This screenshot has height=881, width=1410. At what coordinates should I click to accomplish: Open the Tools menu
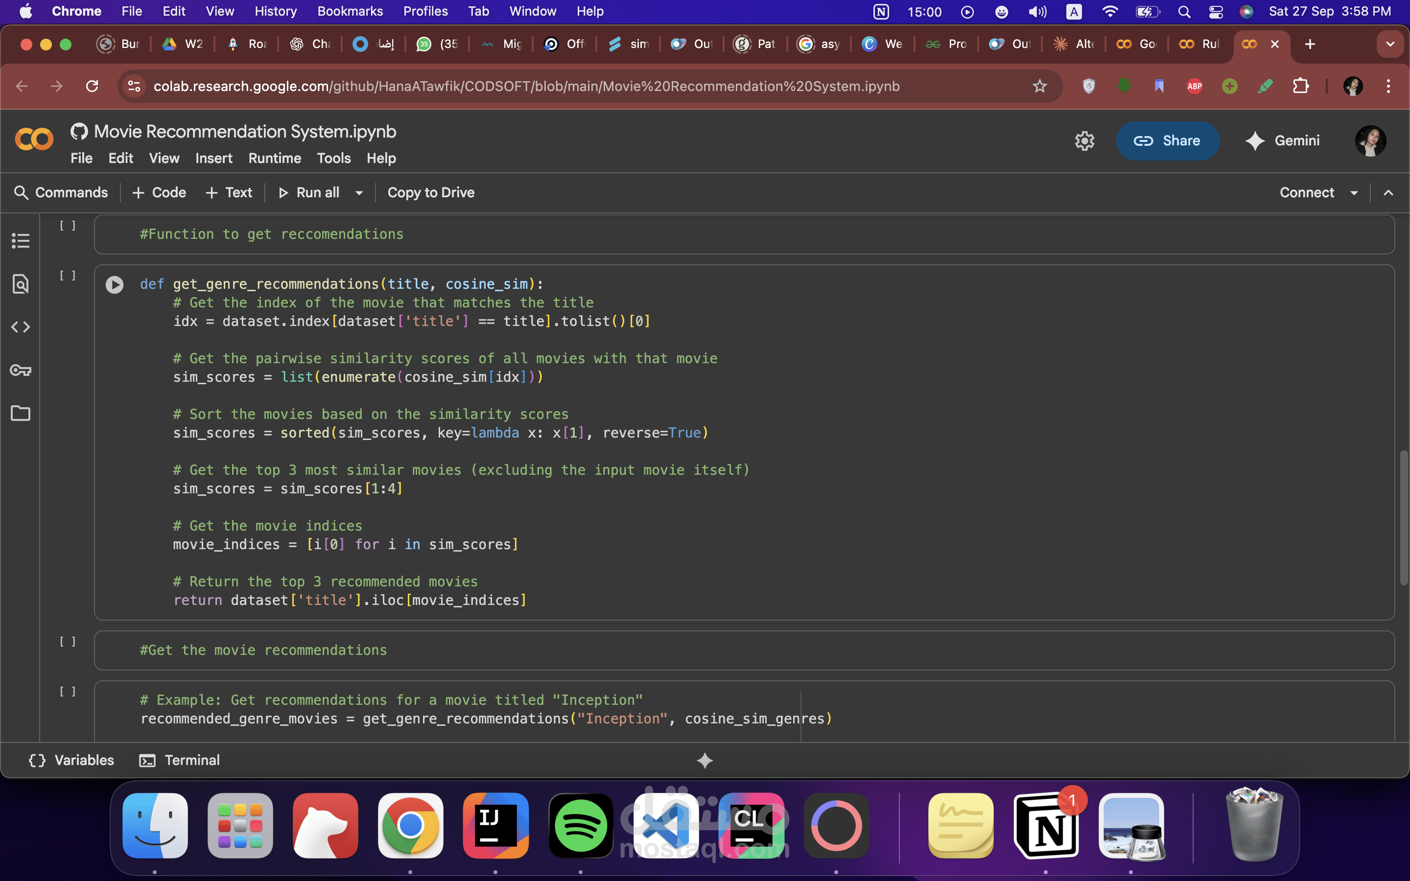[333, 159]
